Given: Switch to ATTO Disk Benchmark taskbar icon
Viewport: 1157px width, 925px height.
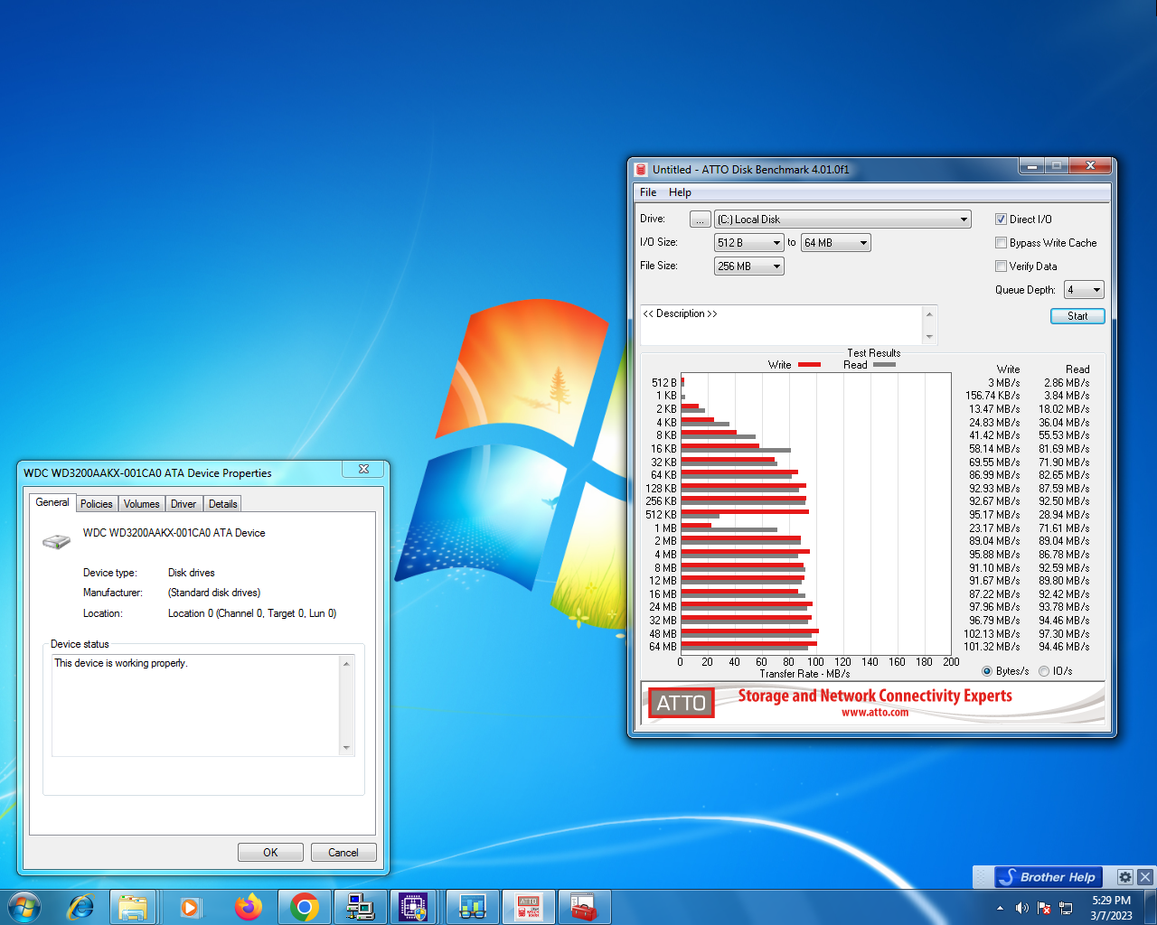Looking at the screenshot, I should (x=529, y=906).
